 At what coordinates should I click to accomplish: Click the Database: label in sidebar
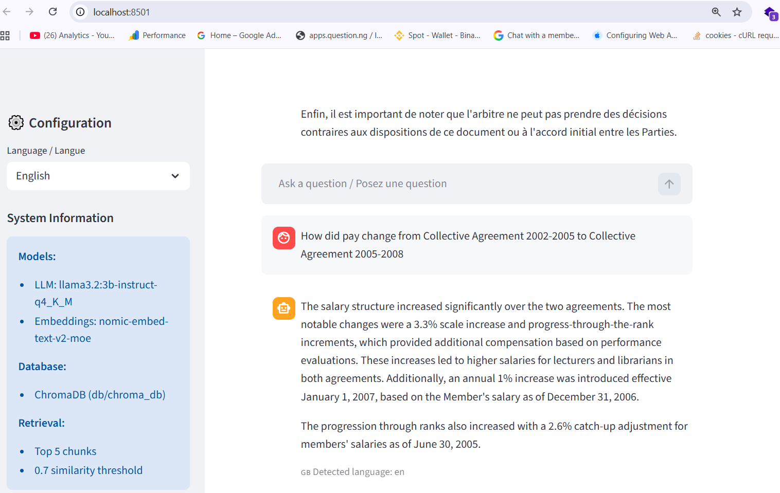42,366
